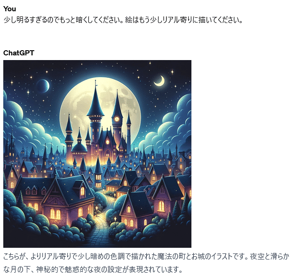293x275 pixels.
Task: Click the small blue planet in the sky
Action: [x=43, y=86]
